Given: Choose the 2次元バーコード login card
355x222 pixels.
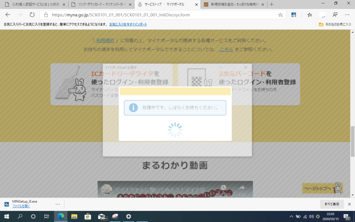Looking at the screenshot, I should tap(239, 84).
